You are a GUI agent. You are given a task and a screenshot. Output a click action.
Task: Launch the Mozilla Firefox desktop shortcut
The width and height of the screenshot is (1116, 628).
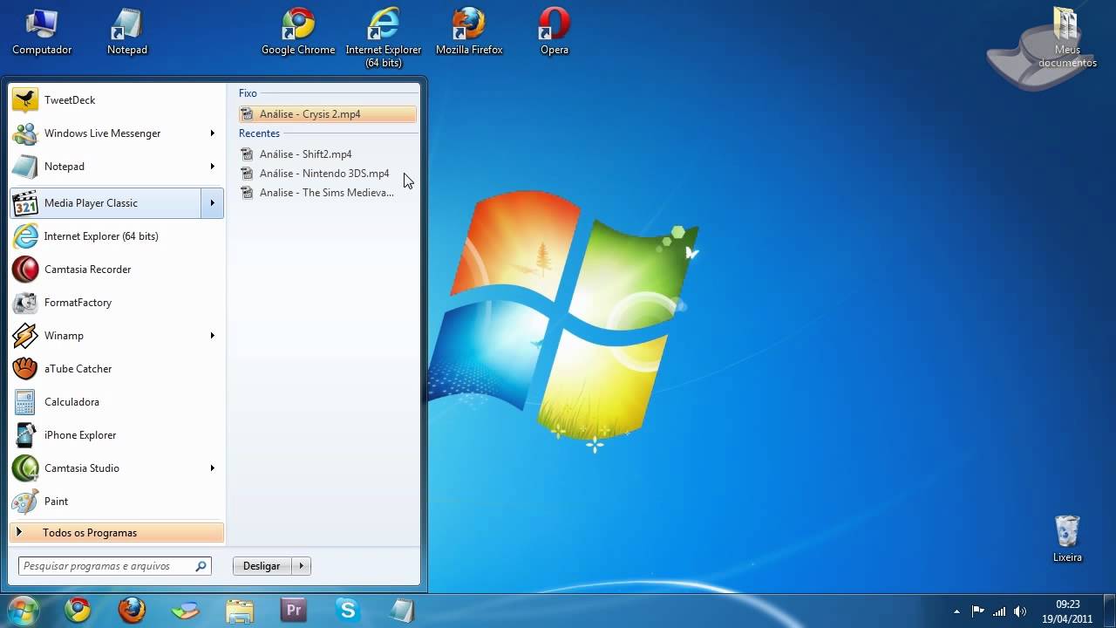tap(469, 32)
